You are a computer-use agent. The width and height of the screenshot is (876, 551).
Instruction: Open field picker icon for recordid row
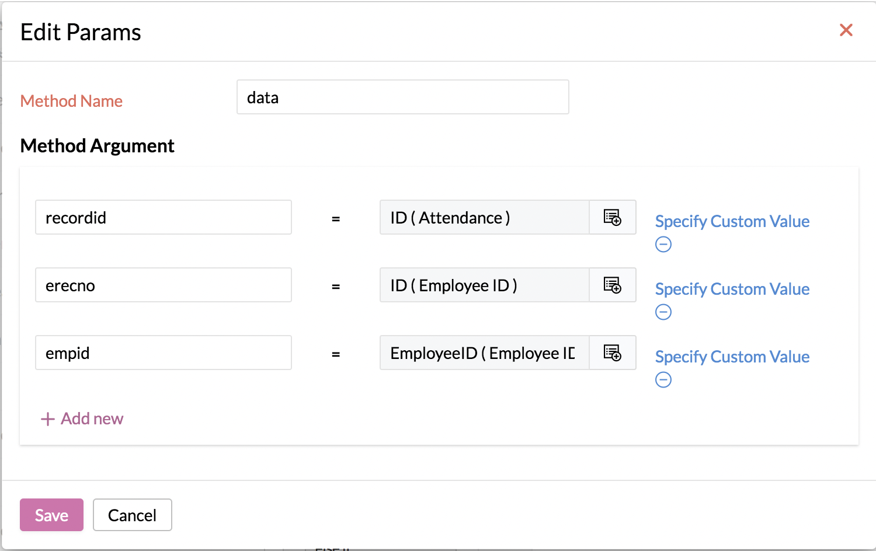click(x=612, y=218)
